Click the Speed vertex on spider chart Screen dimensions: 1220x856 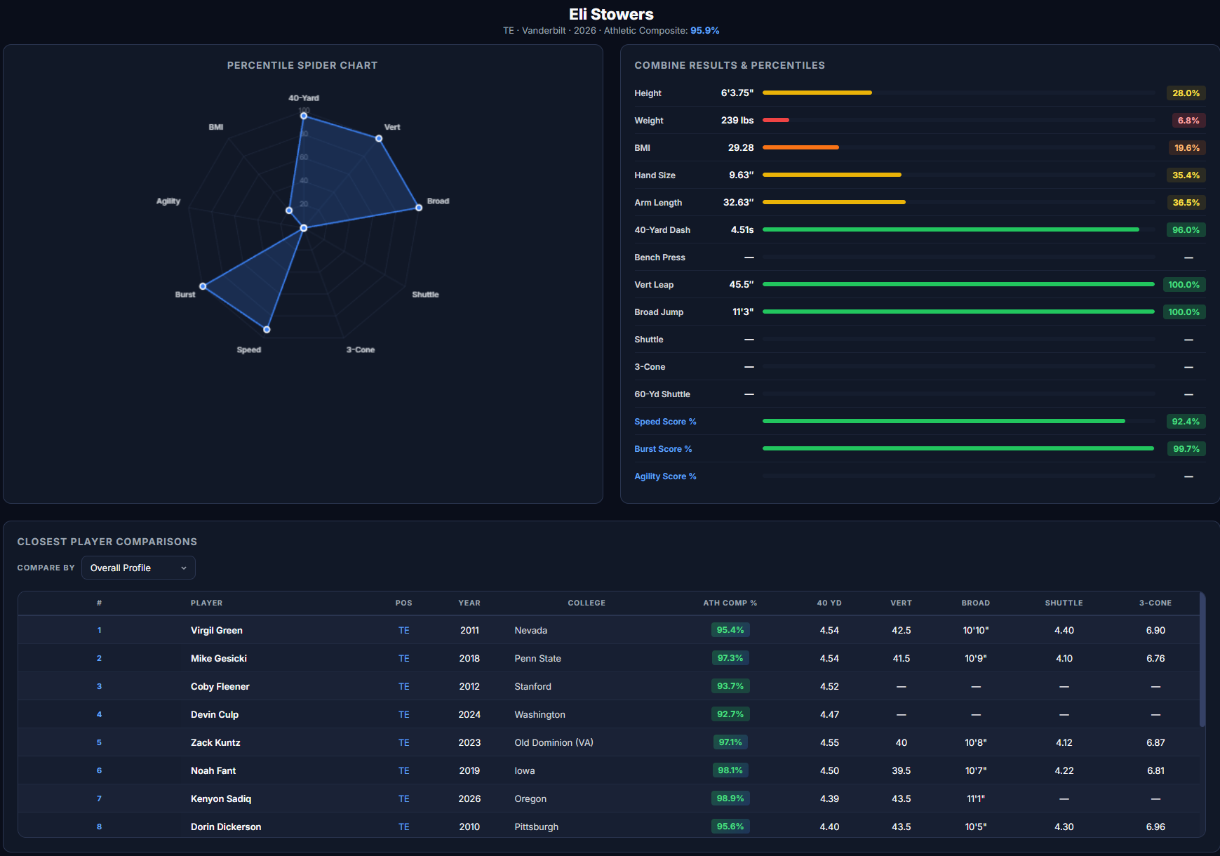267,329
